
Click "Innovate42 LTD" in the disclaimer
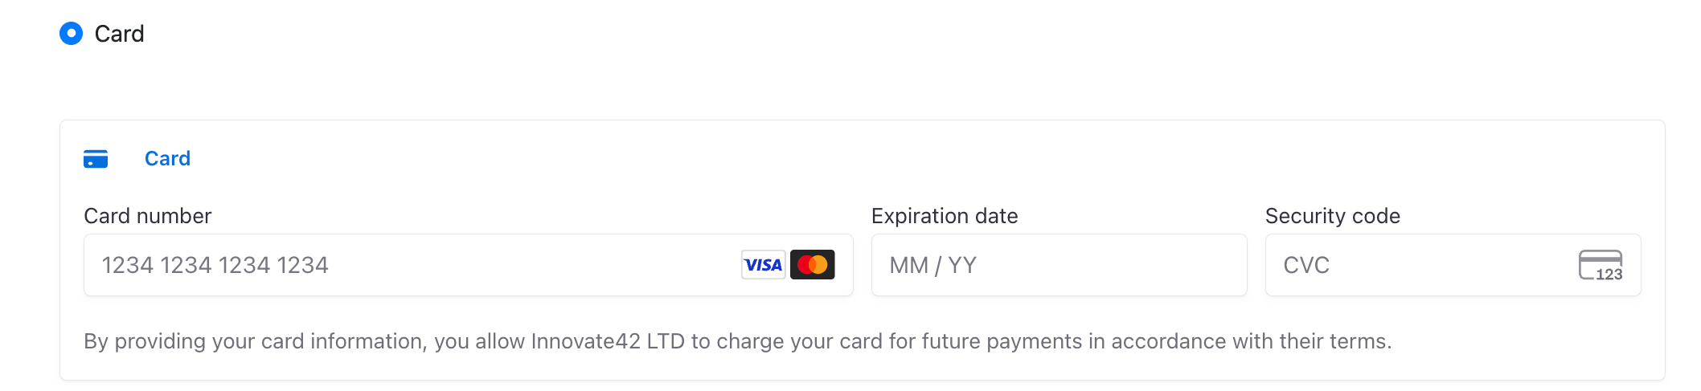(x=608, y=341)
